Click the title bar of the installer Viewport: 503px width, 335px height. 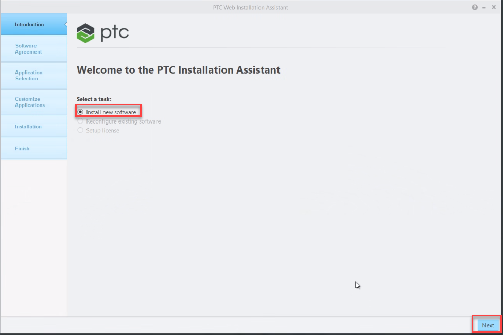tap(251, 7)
